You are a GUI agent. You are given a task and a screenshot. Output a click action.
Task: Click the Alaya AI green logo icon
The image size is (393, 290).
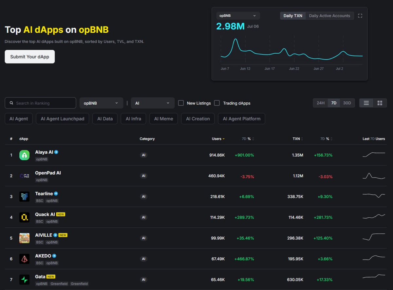click(x=24, y=155)
